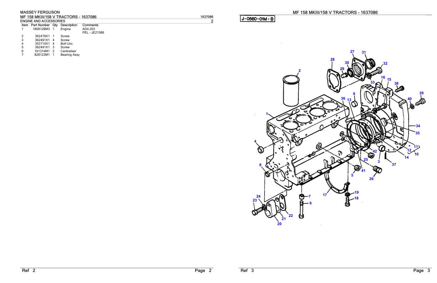Click callout number 21
437x283 pixels.
pos(284,219)
